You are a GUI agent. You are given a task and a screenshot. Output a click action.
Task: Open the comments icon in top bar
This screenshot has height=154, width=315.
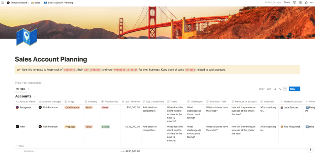click(x=295, y=2)
